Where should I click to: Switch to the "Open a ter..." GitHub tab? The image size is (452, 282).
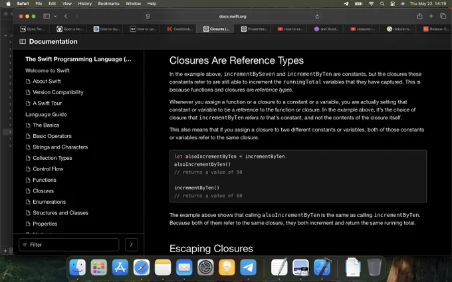pos(70,29)
